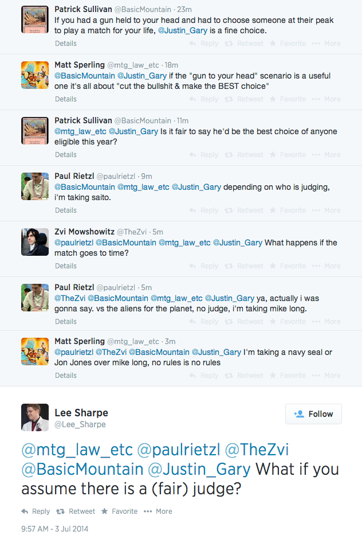Image resolution: width=362 pixels, height=535 pixels.
Task: Favorite Lee Sharpe's main tweet
Action: tap(119, 511)
